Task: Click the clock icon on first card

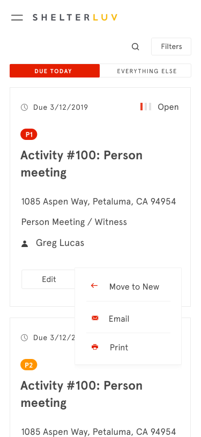Action: 25,107
